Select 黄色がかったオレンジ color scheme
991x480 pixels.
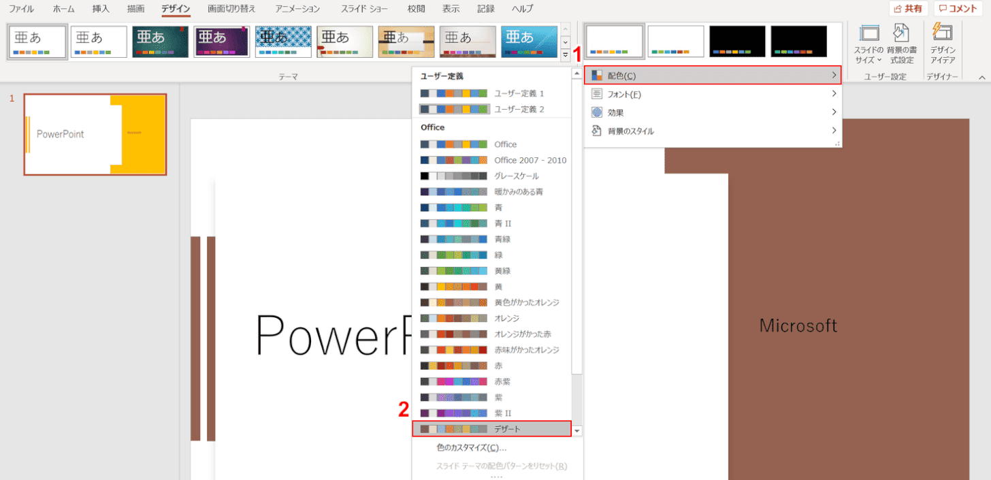(x=492, y=302)
